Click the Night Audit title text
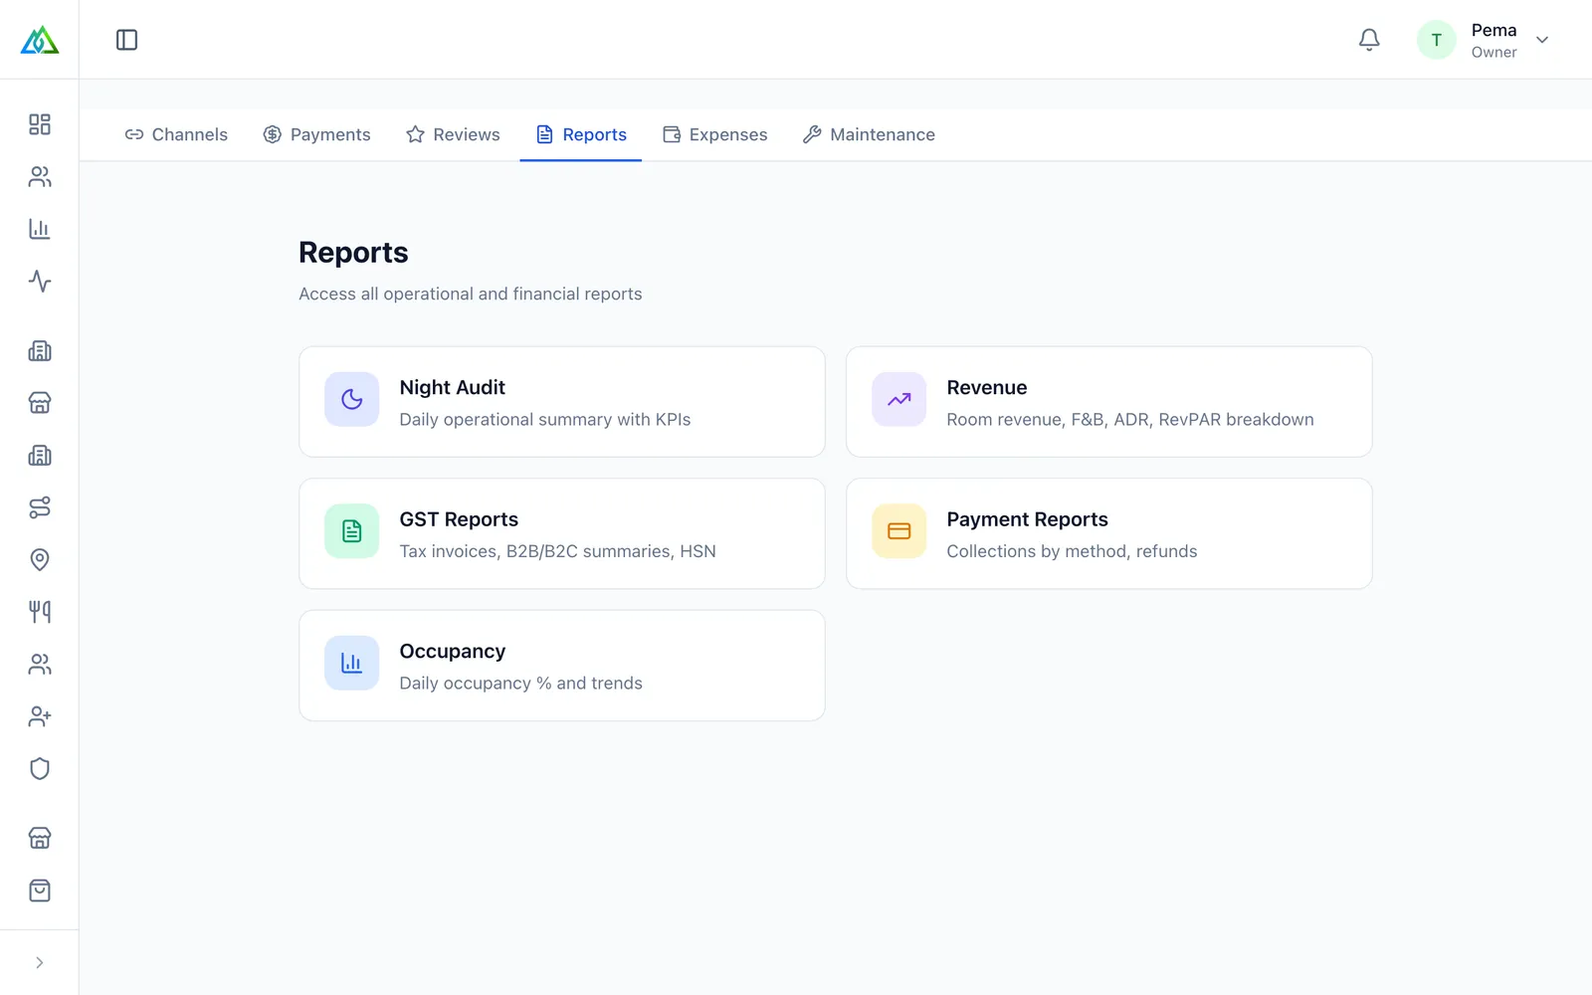 (452, 387)
